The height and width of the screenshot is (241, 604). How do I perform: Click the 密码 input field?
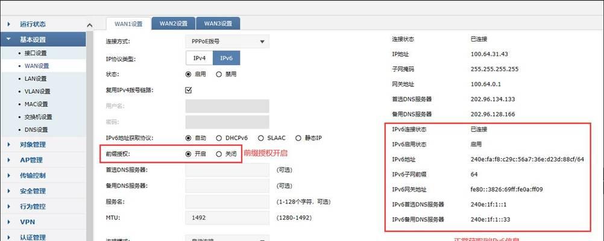pos(227,122)
